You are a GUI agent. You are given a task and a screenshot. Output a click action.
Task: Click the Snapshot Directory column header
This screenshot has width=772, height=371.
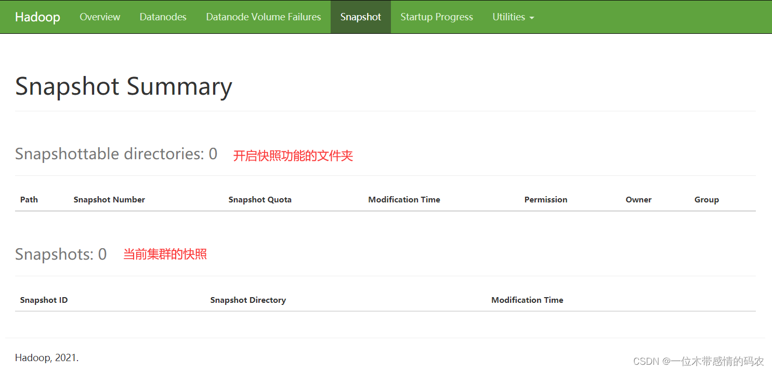248,300
